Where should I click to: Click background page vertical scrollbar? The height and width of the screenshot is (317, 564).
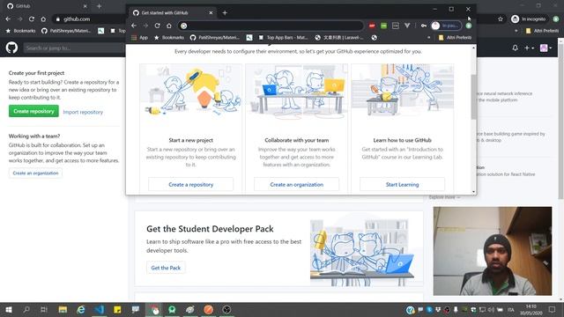(560, 122)
